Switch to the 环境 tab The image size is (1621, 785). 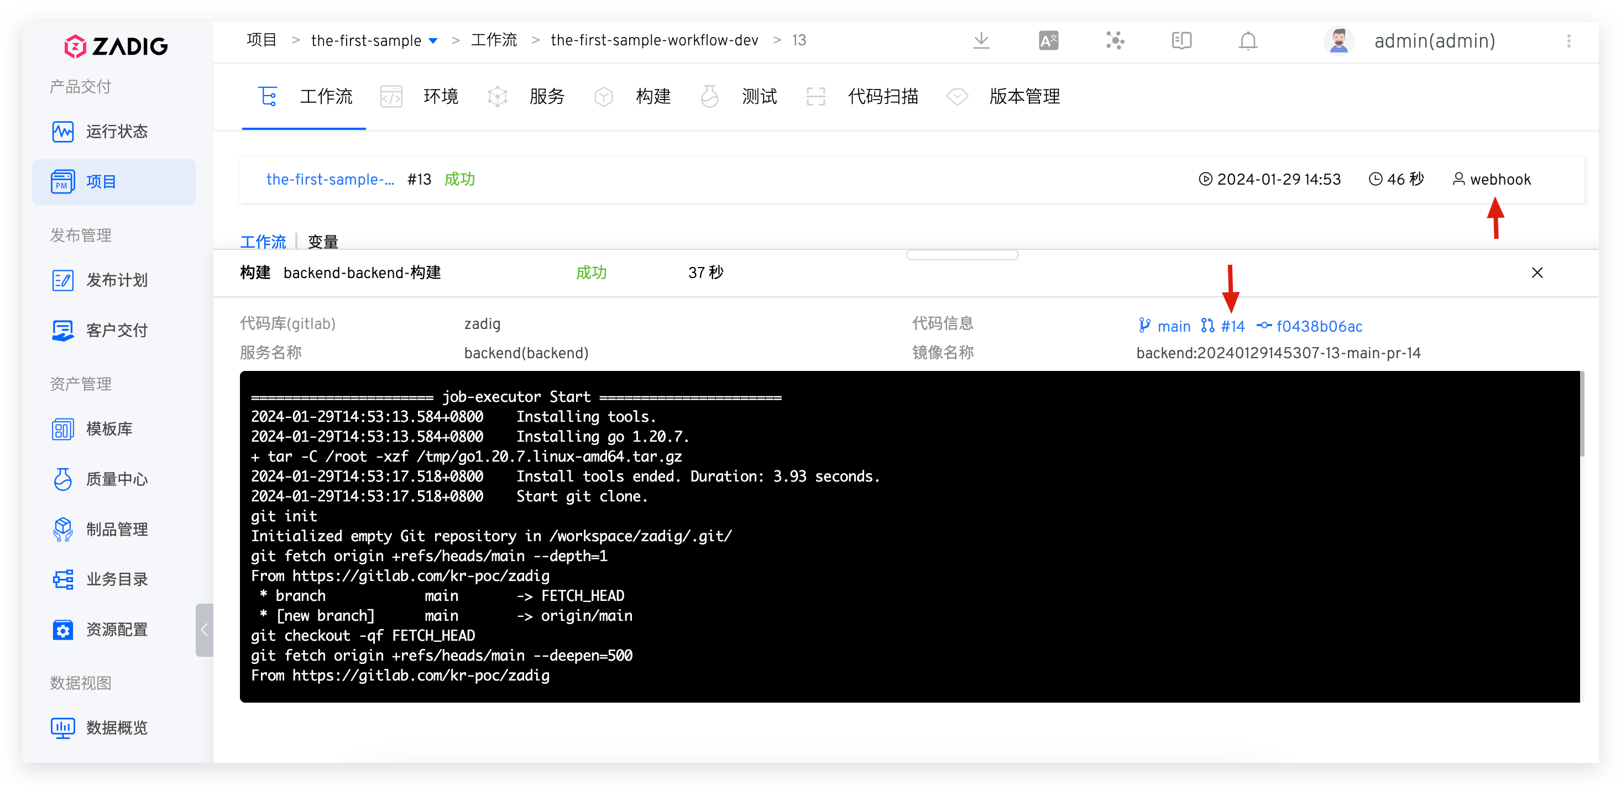click(x=441, y=96)
